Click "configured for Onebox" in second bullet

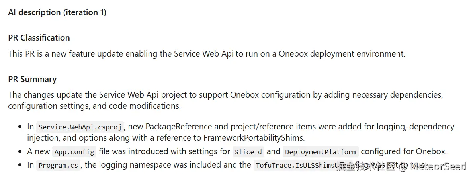(x=404, y=151)
